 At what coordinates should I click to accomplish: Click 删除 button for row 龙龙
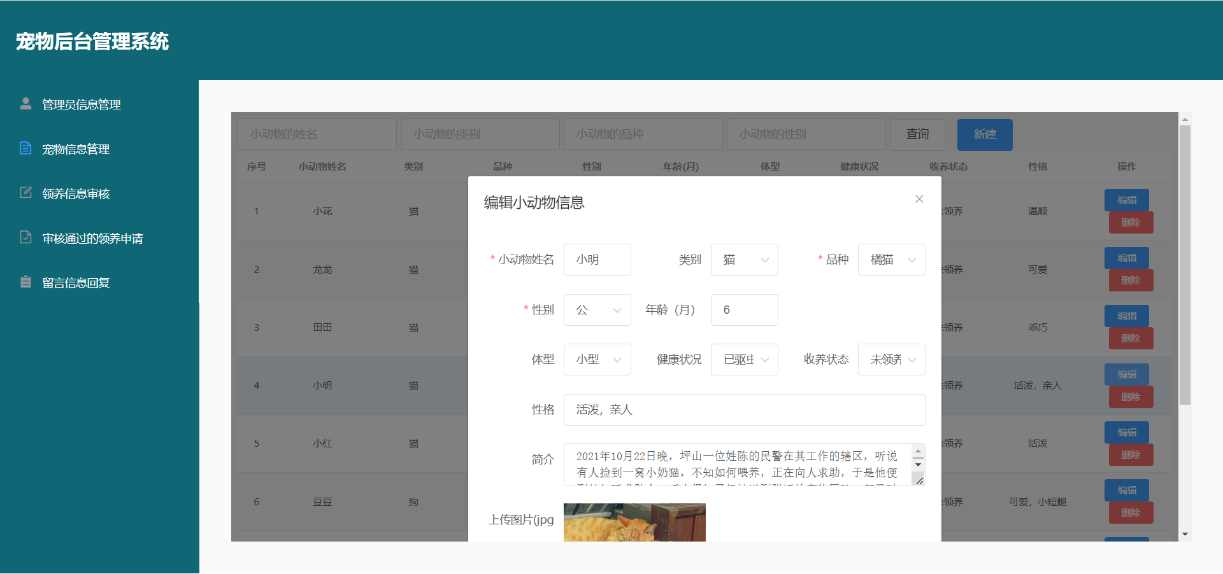1131,281
